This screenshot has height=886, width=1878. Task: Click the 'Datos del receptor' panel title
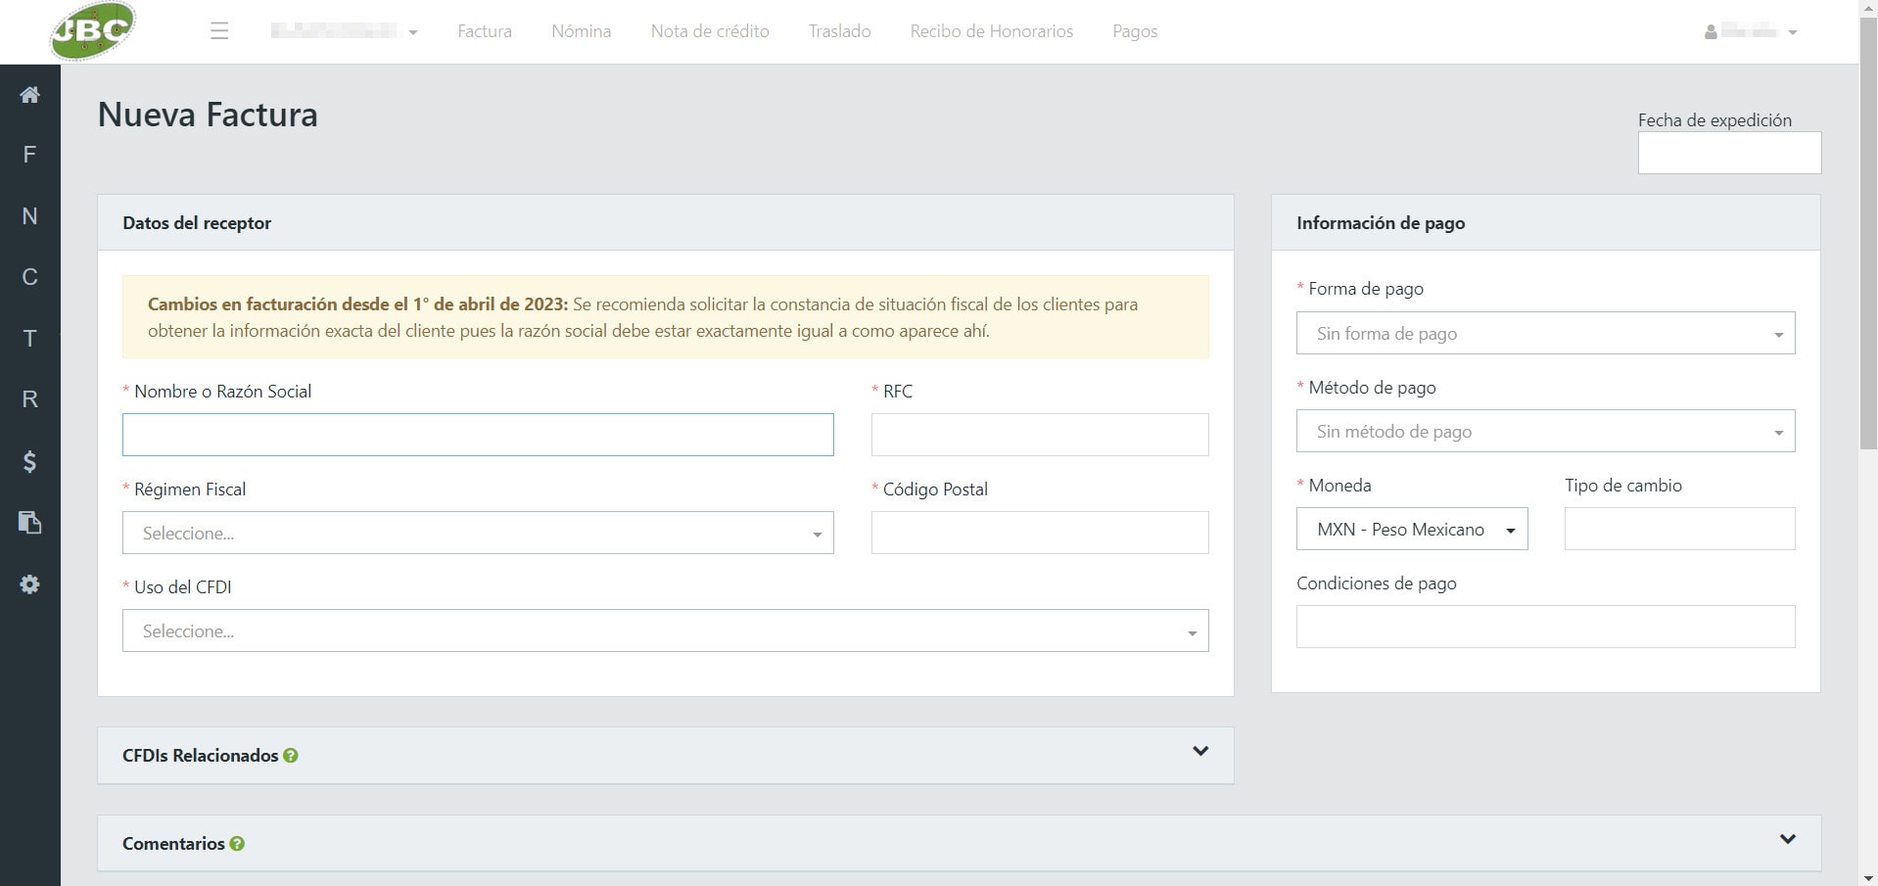(197, 223)
